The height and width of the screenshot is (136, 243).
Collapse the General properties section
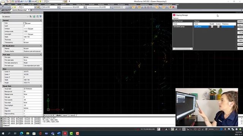(41, 20)
